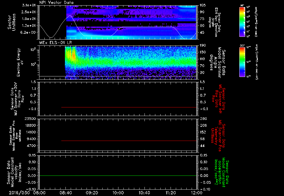Screen dimensions: 284x196
Task: Click the 2016/030 date label
Action: click(19, 193)
